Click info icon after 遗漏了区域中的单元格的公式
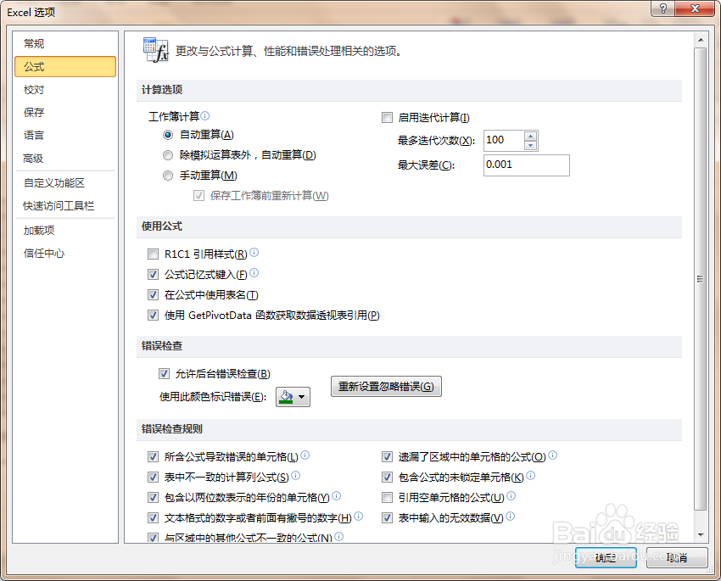The image size is (721, 581). (x=553, y=455)
